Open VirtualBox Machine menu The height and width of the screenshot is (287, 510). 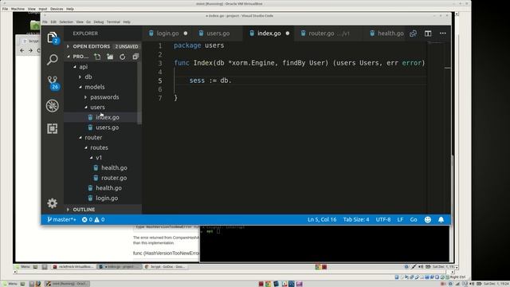coord(18,9)
